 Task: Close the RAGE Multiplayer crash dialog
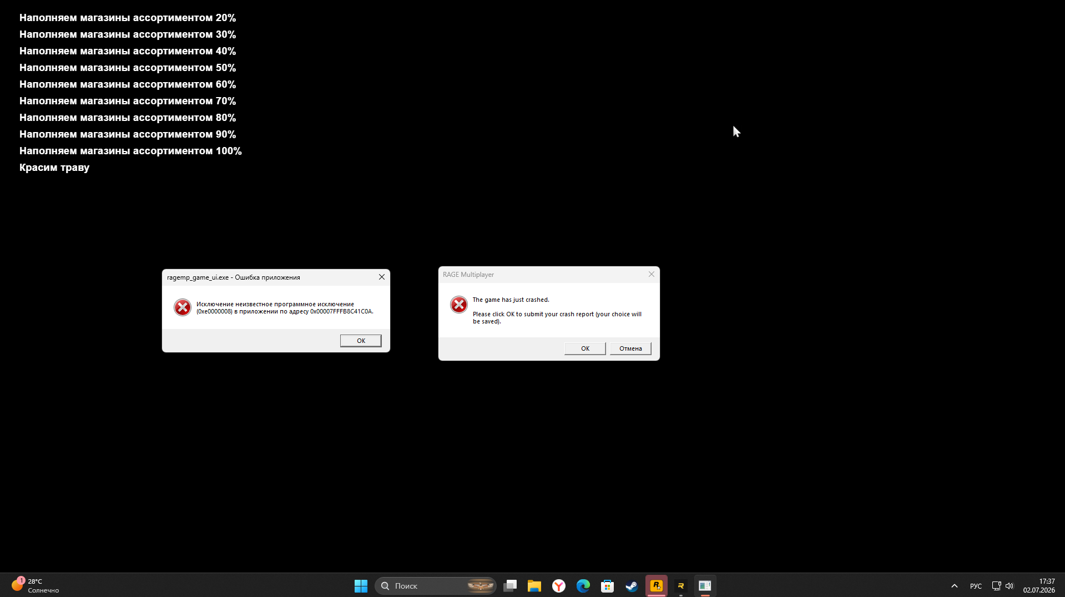(x=652, y=274)
